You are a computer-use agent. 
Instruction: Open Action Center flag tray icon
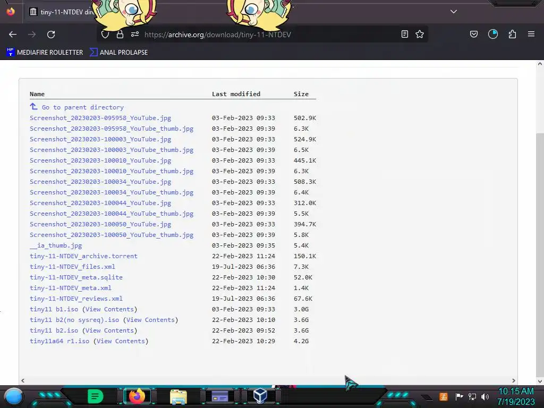pos(459,396)
